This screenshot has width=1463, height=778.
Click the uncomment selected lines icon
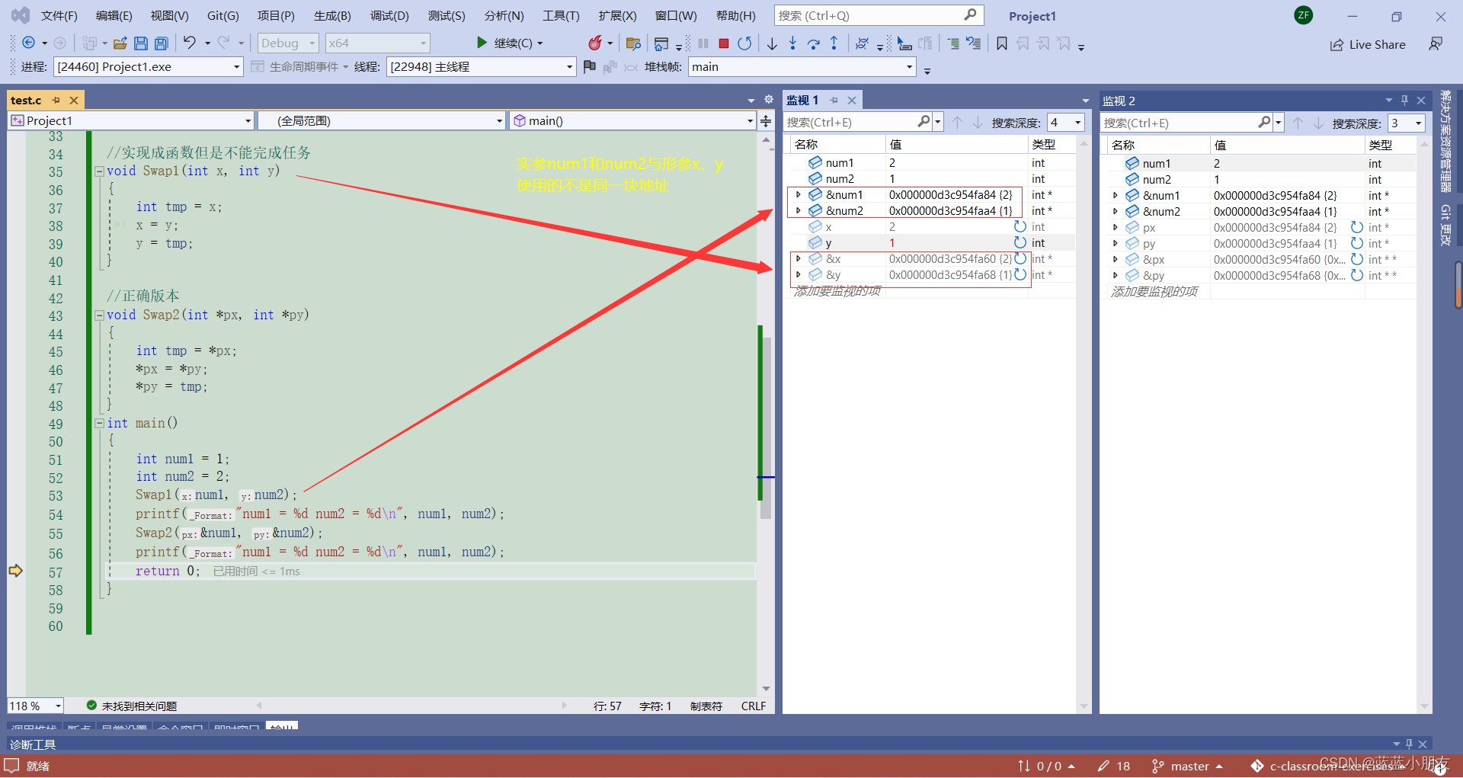pyautogui.click(x=974, y=43)
